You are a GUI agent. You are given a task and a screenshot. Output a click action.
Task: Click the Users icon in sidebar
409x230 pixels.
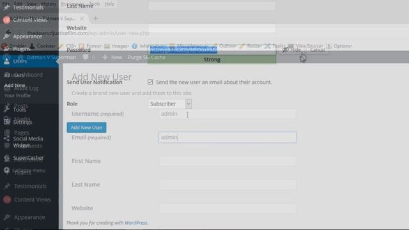tap(6, 61)
